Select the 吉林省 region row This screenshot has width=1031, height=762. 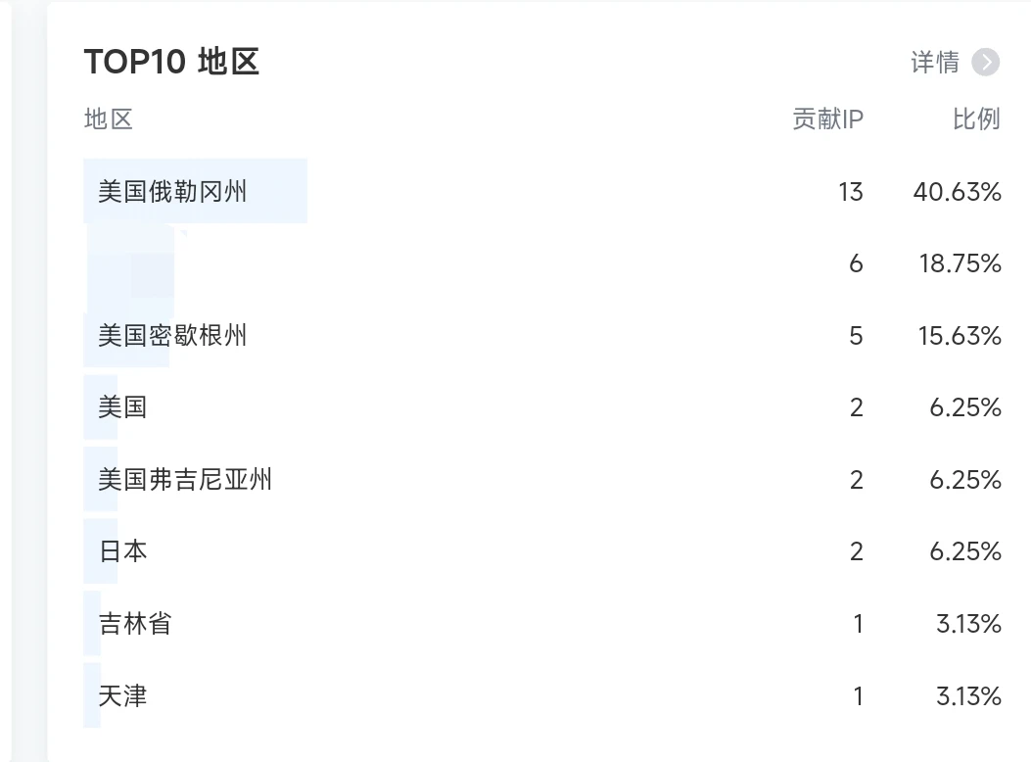(x=135, y=624)
